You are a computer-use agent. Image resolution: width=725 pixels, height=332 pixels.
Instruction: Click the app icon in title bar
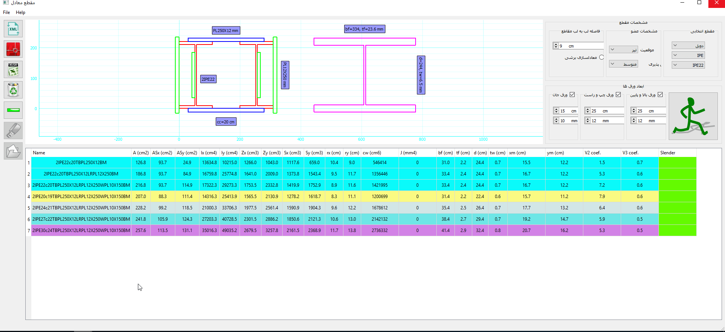[5, 3]
